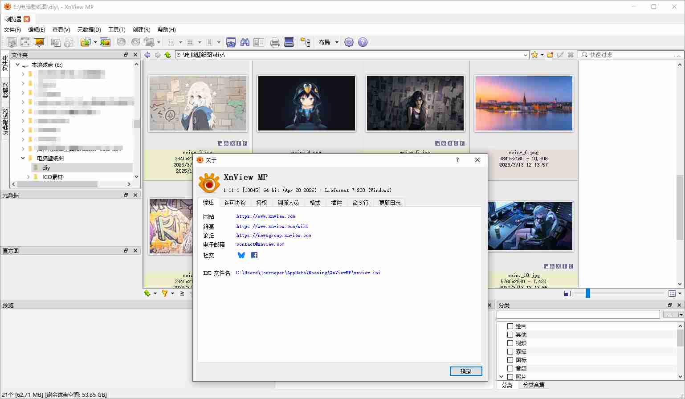Click the Bluesky butterfly social icon
Screen dimensions: 685x399
[241, 255]
